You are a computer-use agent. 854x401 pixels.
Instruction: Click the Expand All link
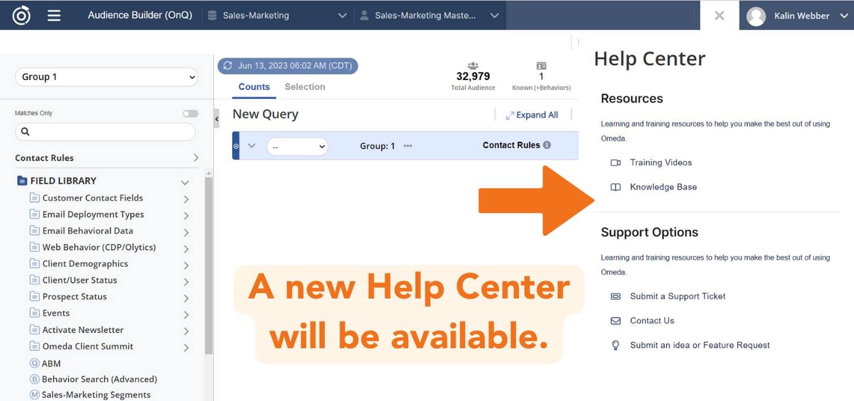532,116
